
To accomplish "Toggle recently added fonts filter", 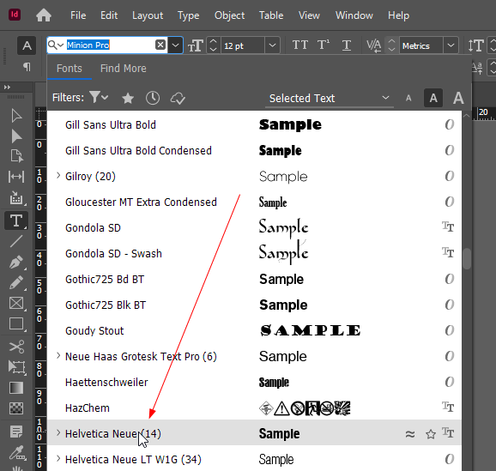I will coord(153,98).
